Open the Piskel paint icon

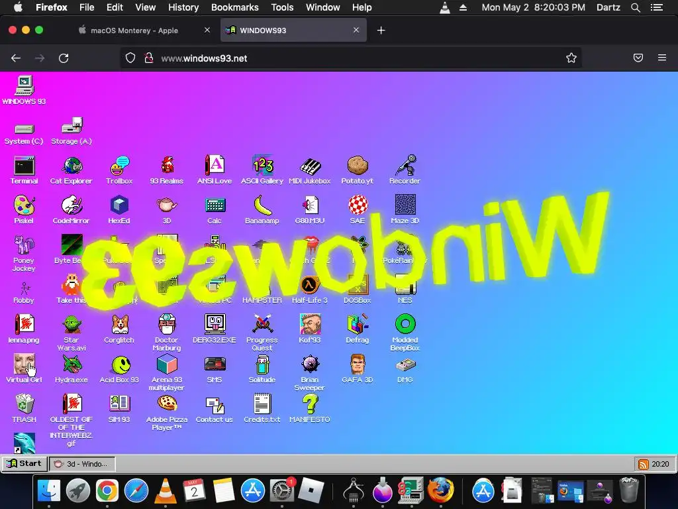[24, 205]
